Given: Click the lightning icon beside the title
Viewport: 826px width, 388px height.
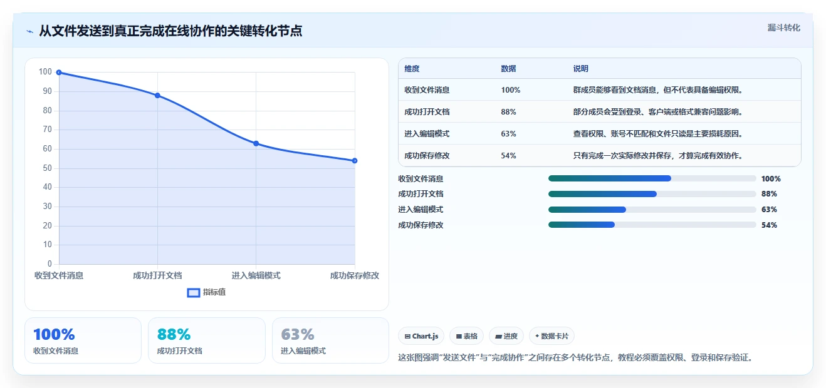Looking at the screenshot, I should (30, 31).
